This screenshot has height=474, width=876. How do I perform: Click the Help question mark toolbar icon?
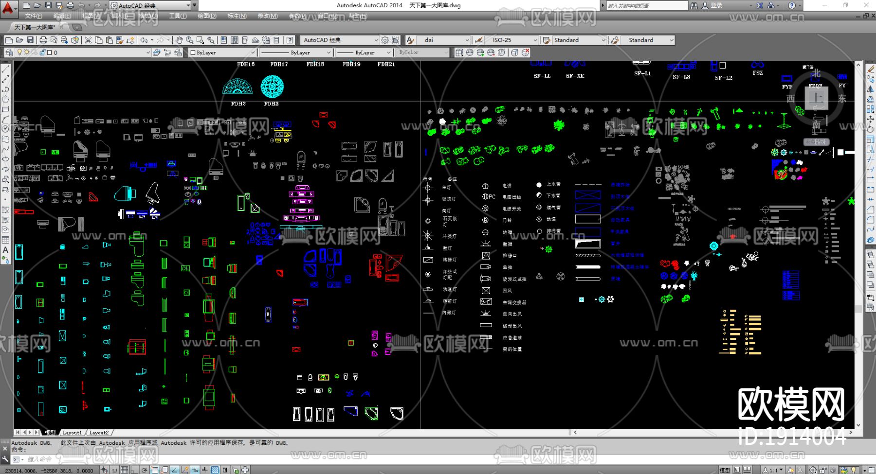click(290, 40)
